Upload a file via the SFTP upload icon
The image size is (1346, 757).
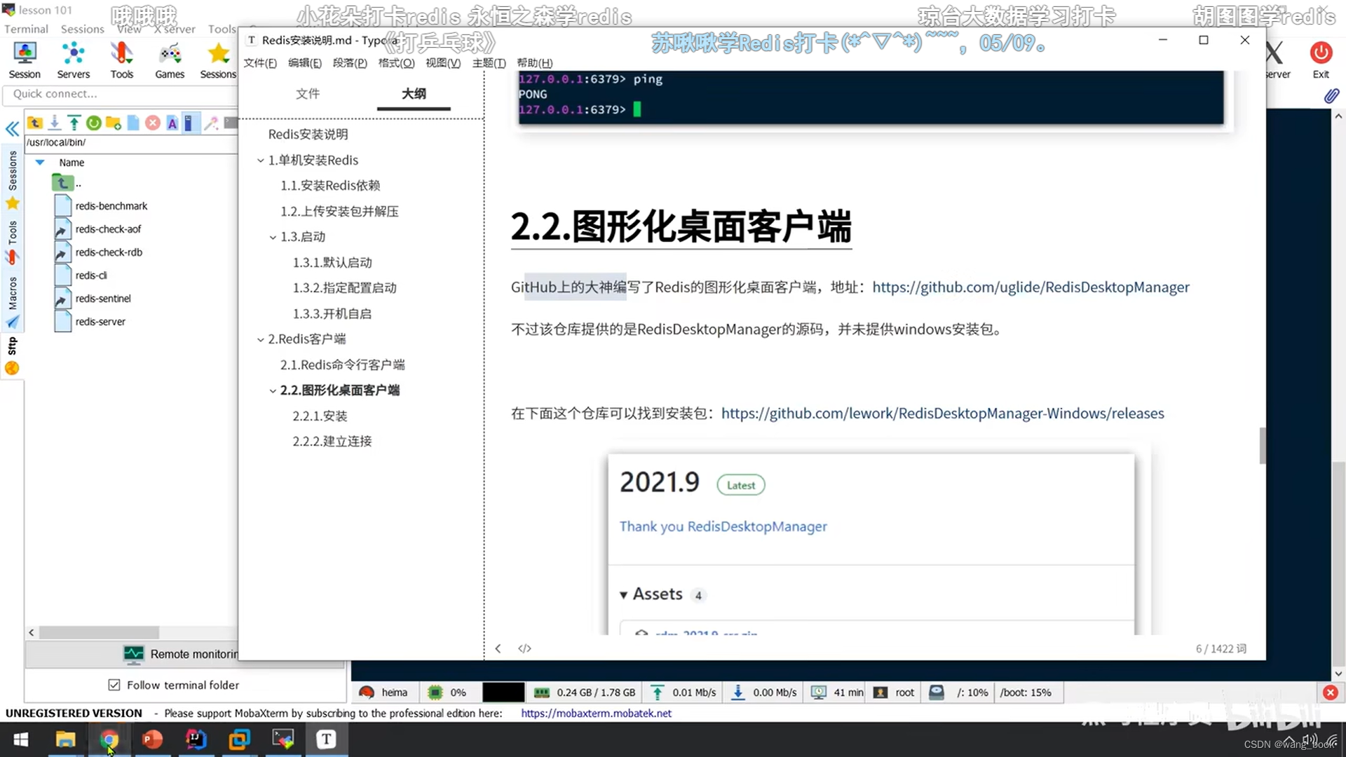[x=74, y=123]
